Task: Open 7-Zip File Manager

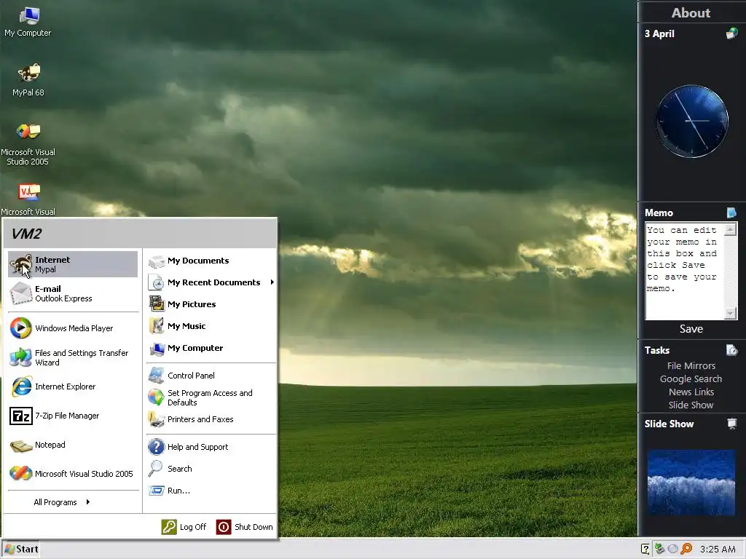Action: coord(73,416)
